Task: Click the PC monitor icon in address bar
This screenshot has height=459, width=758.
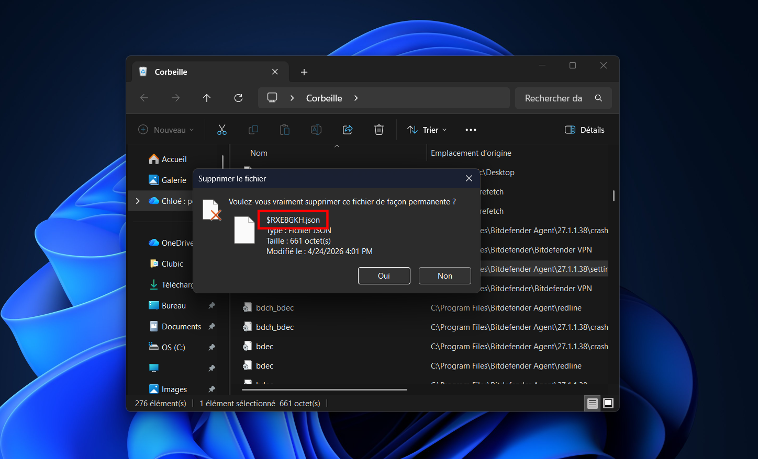Action: pos(272,98)
